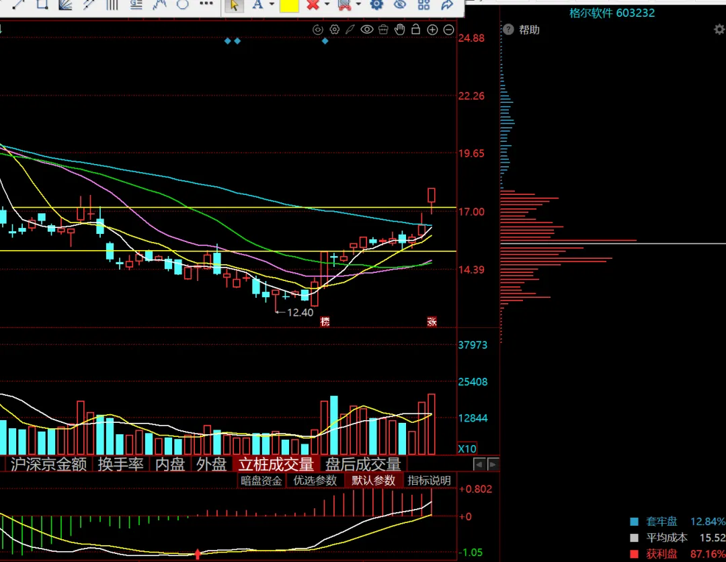Click the blue share arrow icon
726x562 pixels.
pyautogui.click(x=447, y=5)
